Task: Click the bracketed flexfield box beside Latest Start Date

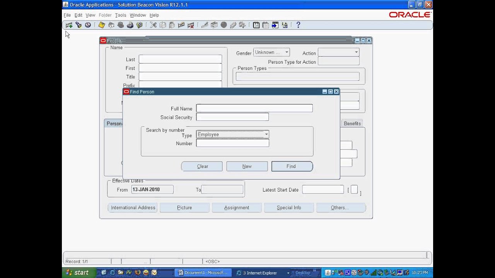Action: (354, 190)
